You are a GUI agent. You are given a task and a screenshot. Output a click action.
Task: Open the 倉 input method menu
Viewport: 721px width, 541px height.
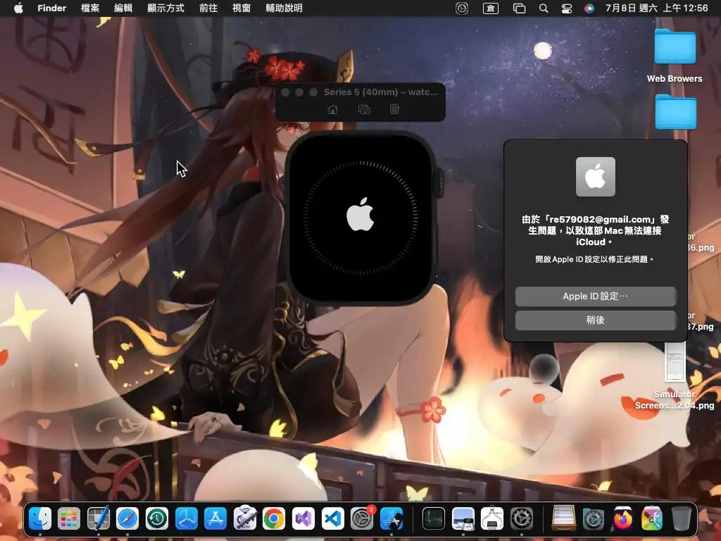(491, 8)
